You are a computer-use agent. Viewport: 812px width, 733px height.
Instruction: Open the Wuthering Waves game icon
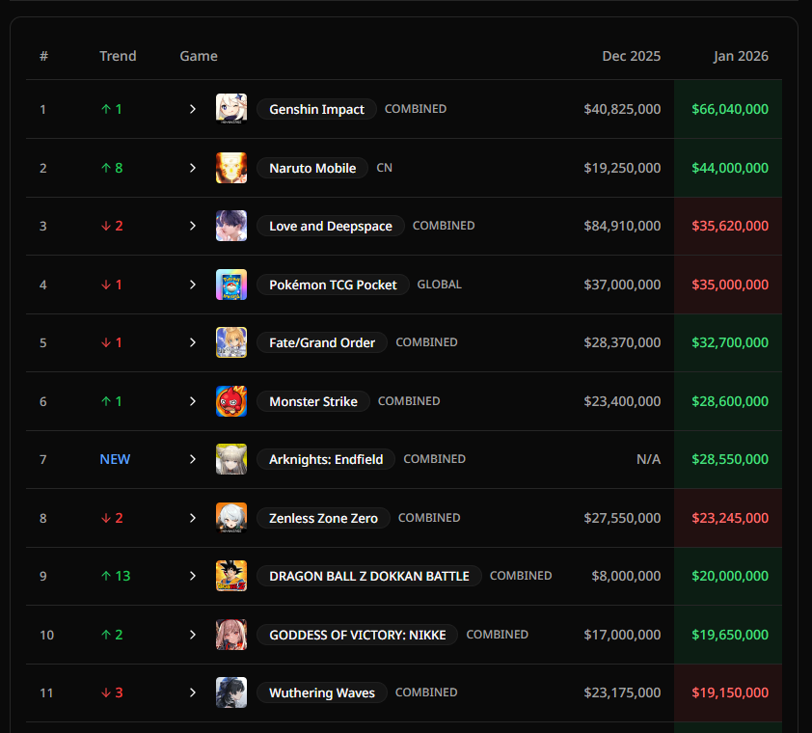pyautogui.click(x=230, y=692)
